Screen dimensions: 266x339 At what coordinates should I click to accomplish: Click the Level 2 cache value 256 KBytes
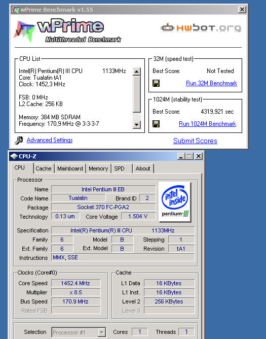(x=169, y=301)
